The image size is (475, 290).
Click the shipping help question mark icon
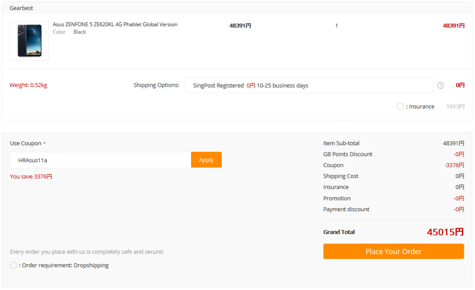441,85
